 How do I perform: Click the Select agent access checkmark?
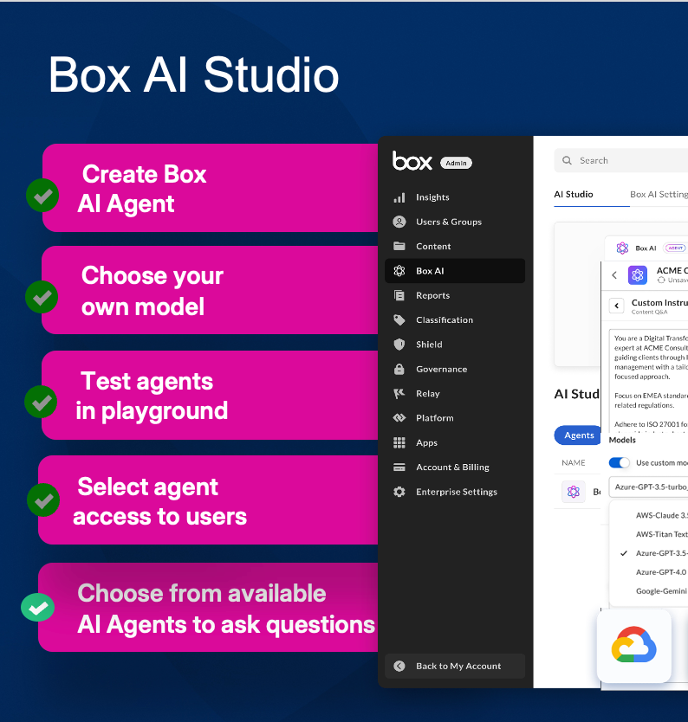tap(43, 500)
